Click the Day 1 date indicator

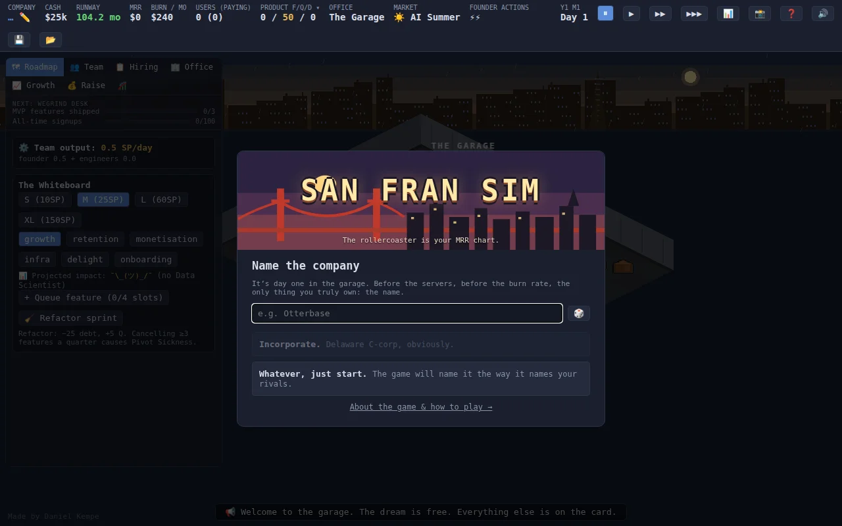(x=574, y=17)
